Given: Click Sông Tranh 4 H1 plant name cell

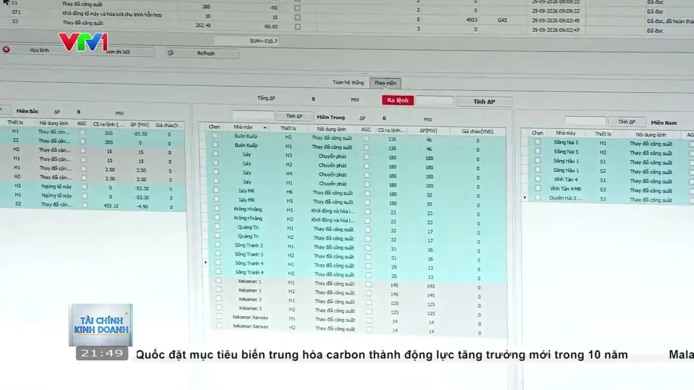Looking at the screenshot, I should coord(248,263).
